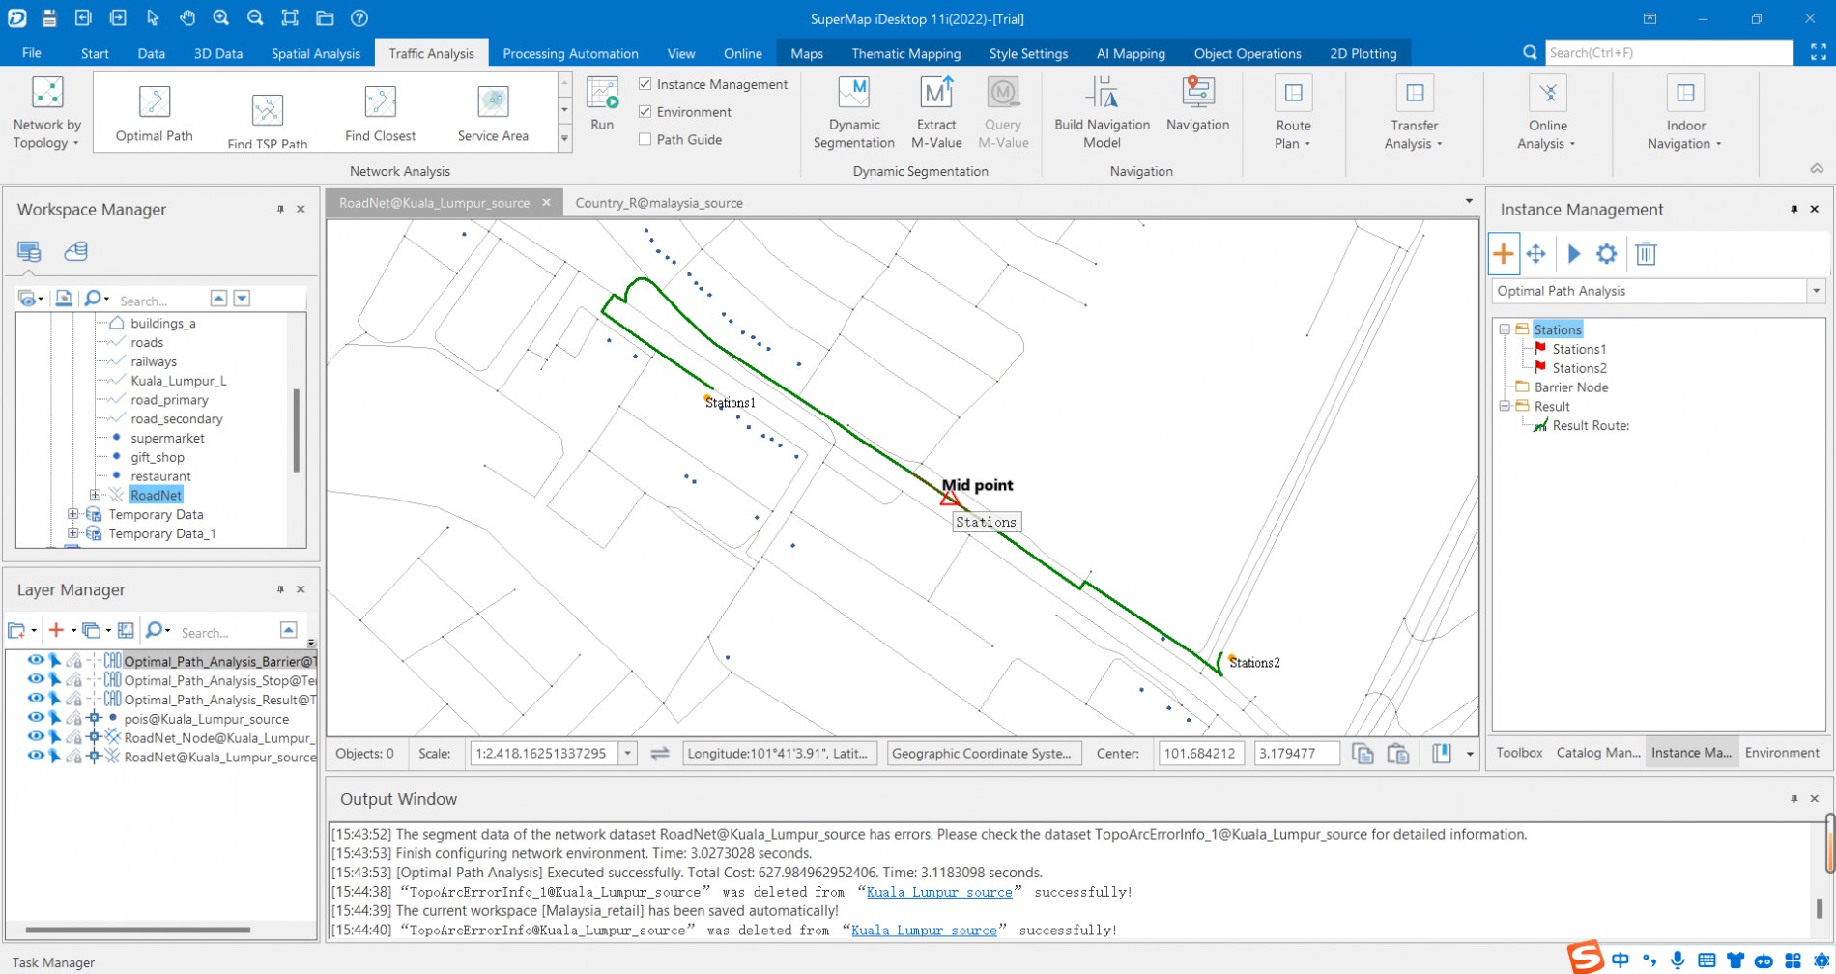
Task: Toggle visibility of RoadNet@Kuala_Lumpur_source layer
Action: pyautogui.click(x=36, y=757)
